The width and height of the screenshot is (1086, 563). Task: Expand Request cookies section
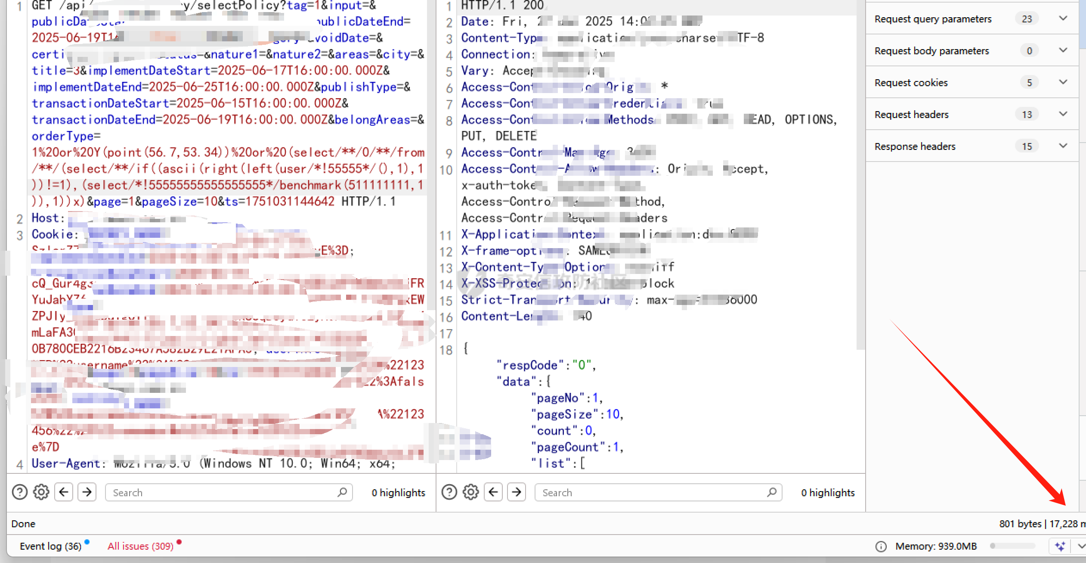pos(1063,82)
